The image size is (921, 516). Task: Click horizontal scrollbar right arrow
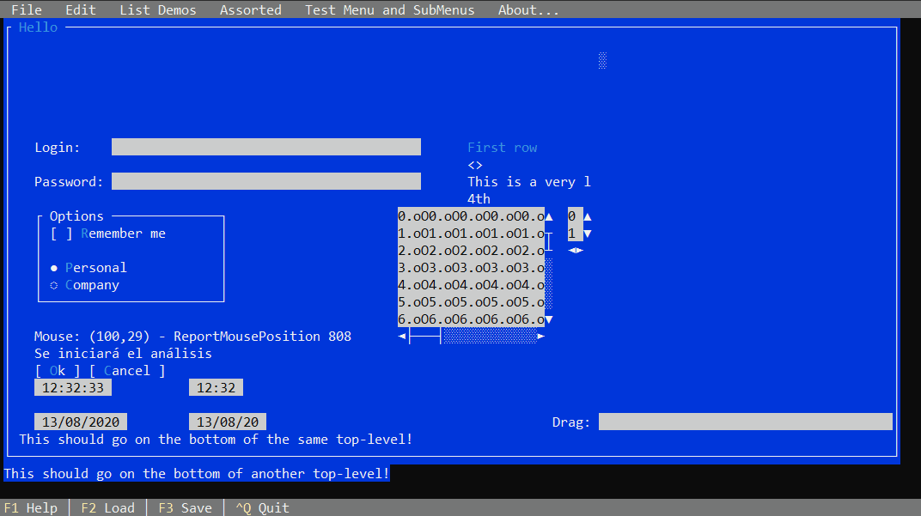[541, 337]
